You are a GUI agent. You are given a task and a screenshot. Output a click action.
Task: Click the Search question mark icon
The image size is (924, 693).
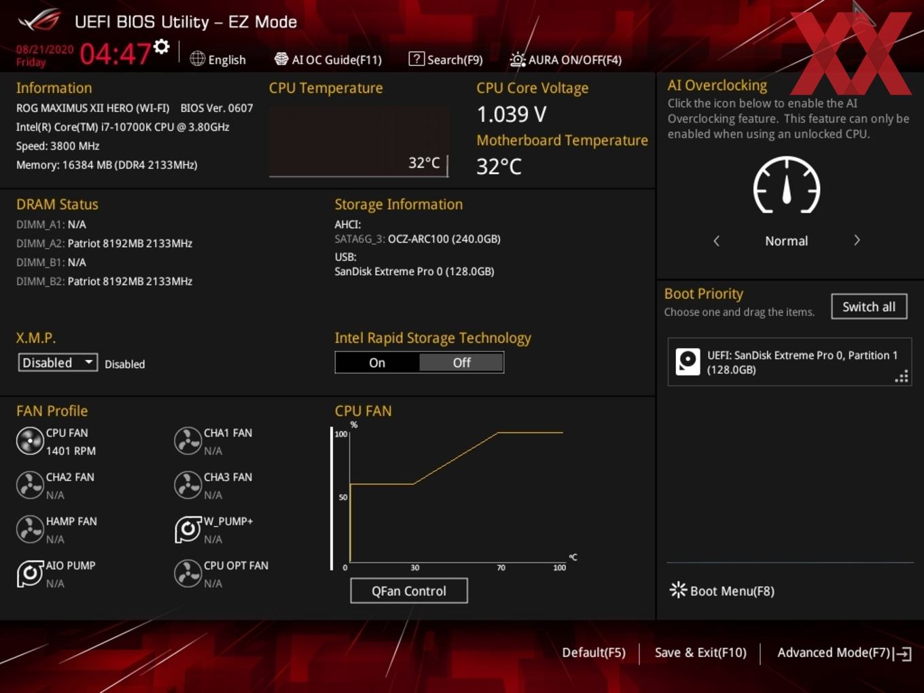tap(416, 59)
